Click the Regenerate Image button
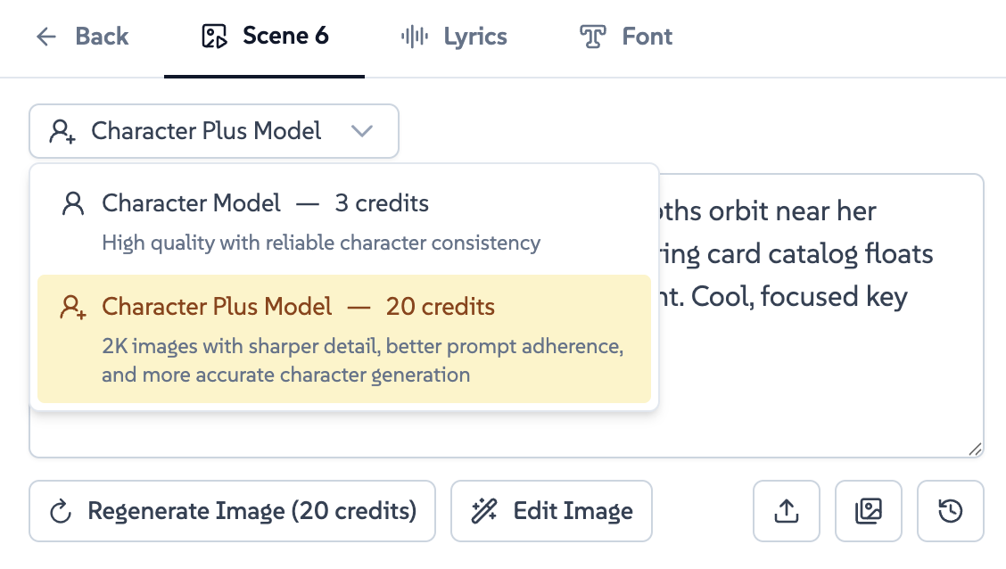The height and width of the screenshot is (569, 1006). (x=232, y=511)
